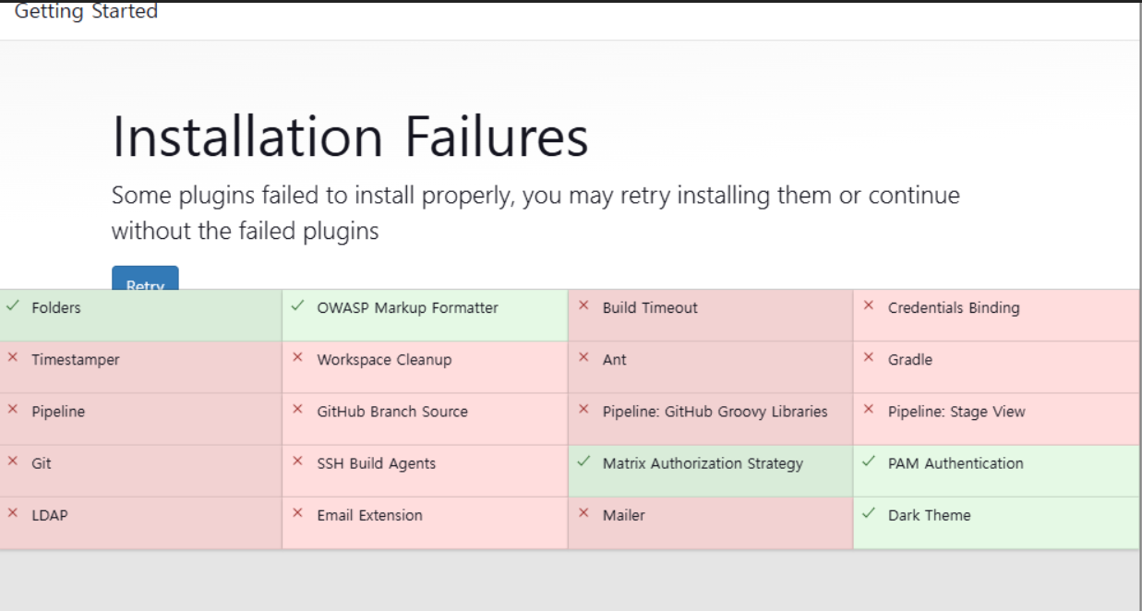Click the Retry button
Image resolution: width=1142 pixels, height=611 pixels.
[145, 278]
